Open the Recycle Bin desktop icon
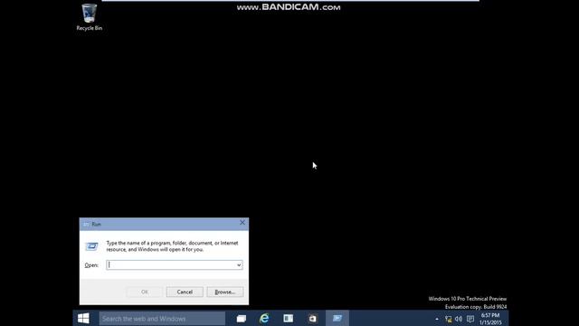 click(89, 17)
